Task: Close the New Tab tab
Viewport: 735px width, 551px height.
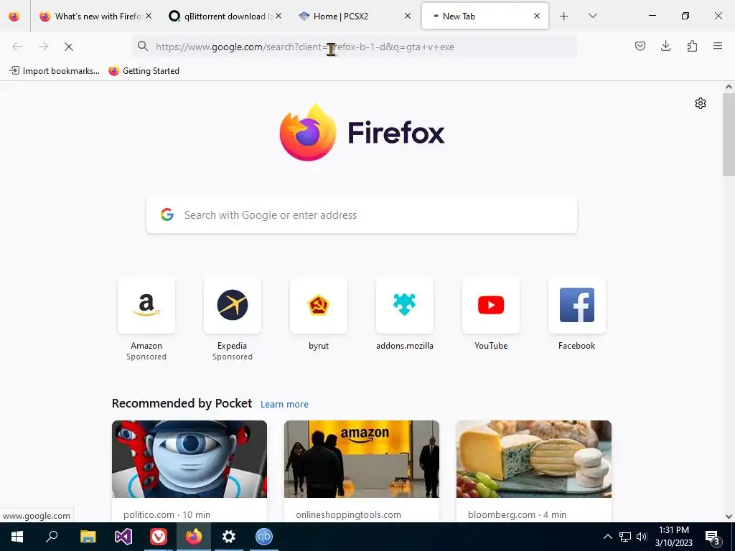Action: tap(537, 16)
